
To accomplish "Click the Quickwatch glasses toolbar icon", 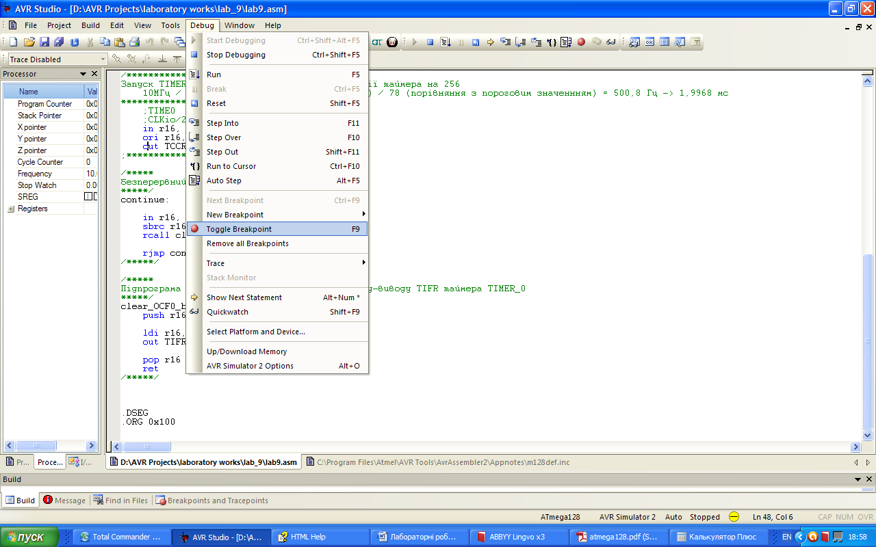I will 611,42.
